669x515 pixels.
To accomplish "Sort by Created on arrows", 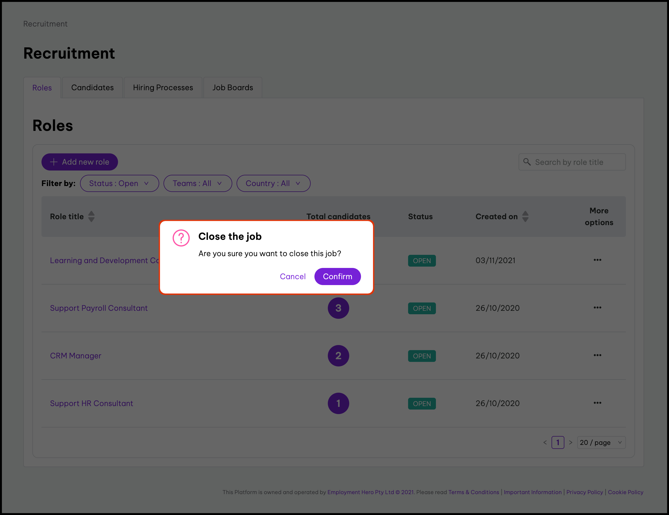I will click(x=525, y=217).
